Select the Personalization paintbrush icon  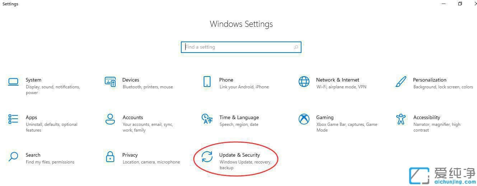401,82
